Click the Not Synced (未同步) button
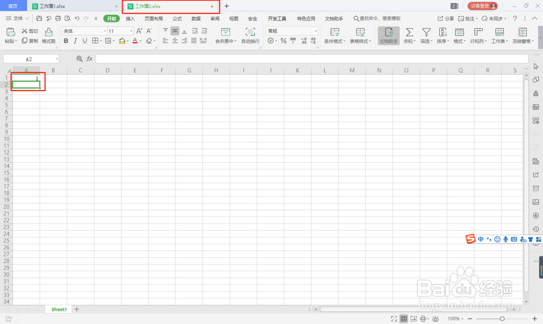This screenshot has width=543, height=324. coord(494,18)
